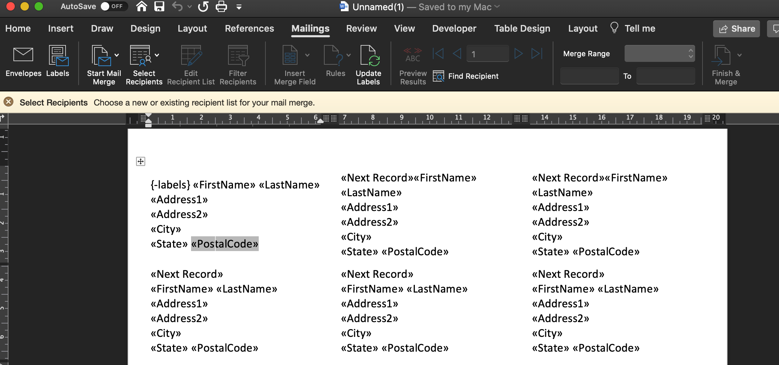Image resolution: width=779 pixels, height=365 pixels.
Task: Click the record number input field
Action: click(487, 54)
